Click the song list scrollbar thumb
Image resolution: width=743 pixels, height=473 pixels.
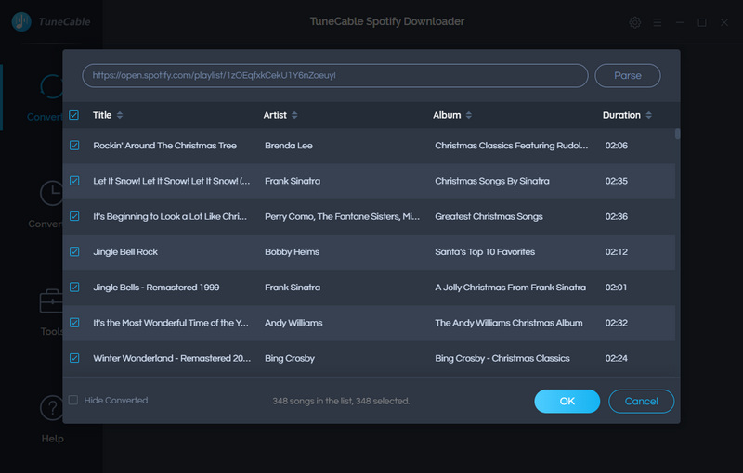(x=678, y=134)
